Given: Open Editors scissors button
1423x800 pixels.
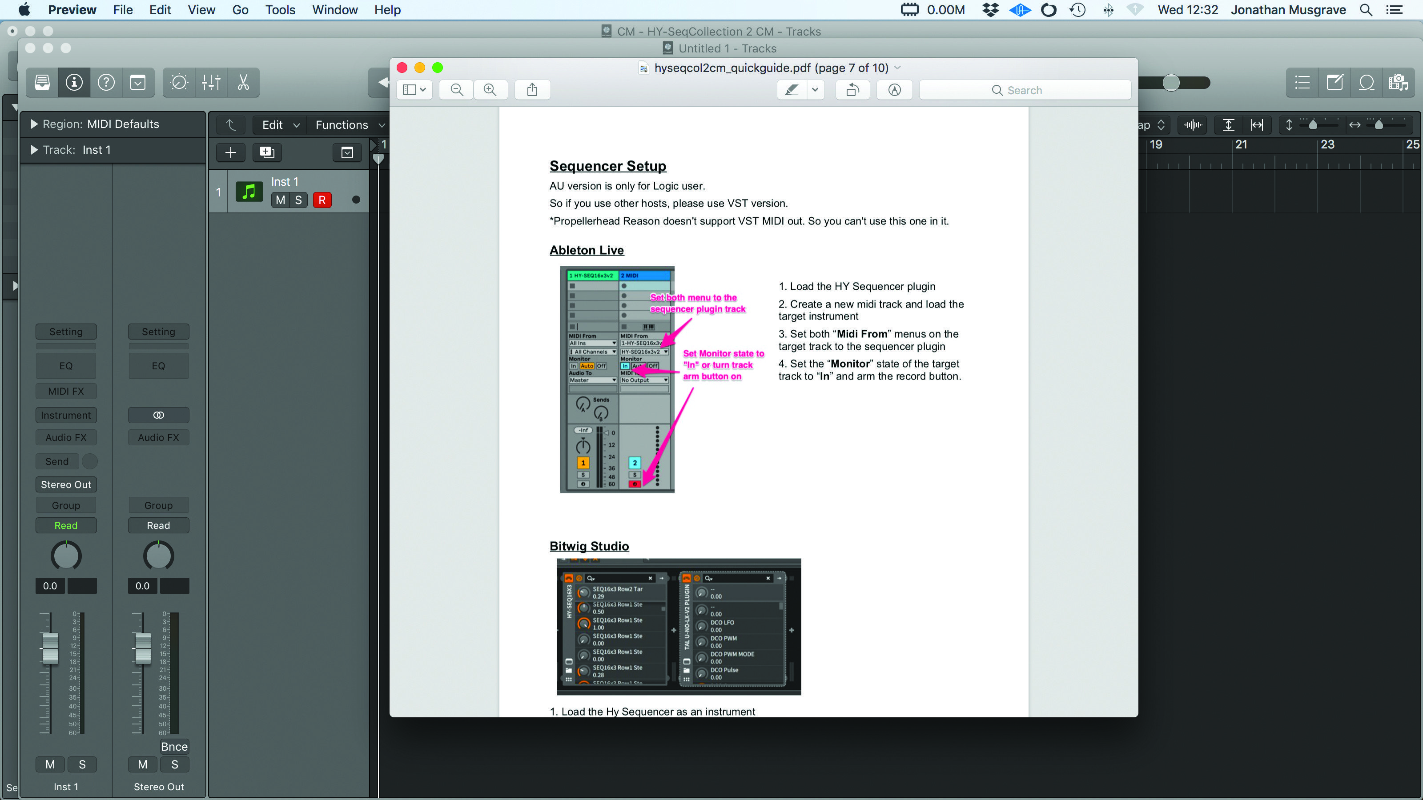Looking at the screenshot, I should pos(243,83).
